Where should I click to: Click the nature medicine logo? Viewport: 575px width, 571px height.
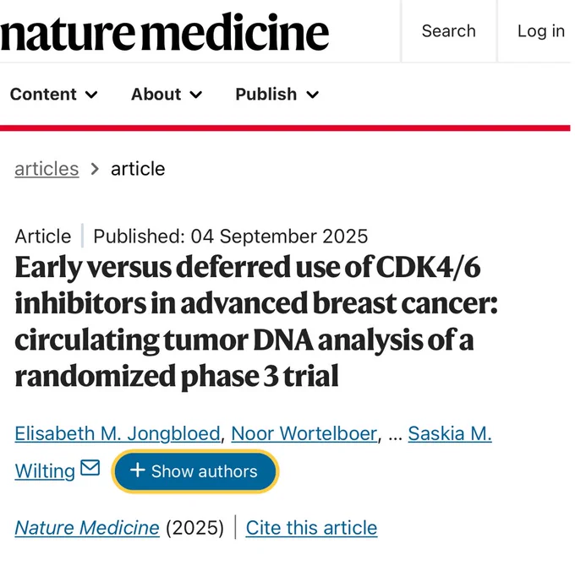[165, 31]
